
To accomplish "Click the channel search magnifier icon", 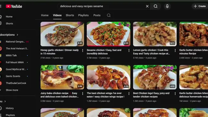I will (109, 15).
